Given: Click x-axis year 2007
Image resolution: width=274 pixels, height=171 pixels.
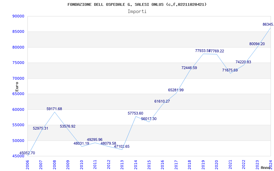Looking at the screenshot, I should [41, 165].
